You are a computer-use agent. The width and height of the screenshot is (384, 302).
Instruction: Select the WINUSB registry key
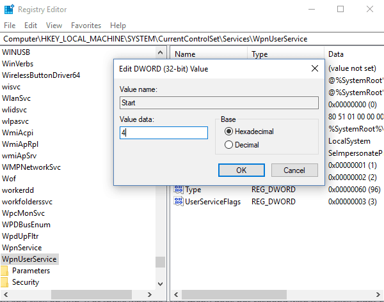click(x=16, y=52)
